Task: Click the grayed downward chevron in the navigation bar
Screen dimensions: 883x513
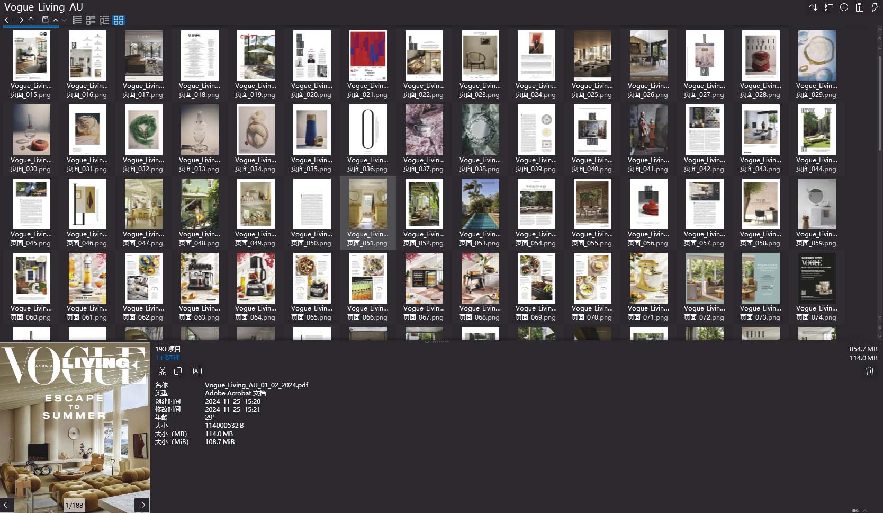Action: point(64,20)
